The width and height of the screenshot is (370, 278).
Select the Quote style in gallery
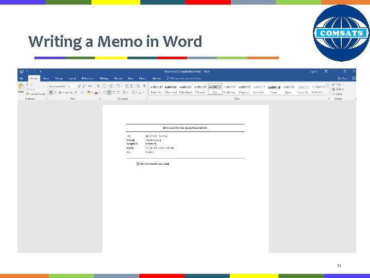(x=288, y=89)
